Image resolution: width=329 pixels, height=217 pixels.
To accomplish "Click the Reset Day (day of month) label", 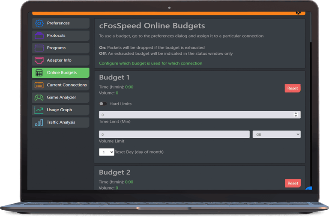I will [139, 152].
